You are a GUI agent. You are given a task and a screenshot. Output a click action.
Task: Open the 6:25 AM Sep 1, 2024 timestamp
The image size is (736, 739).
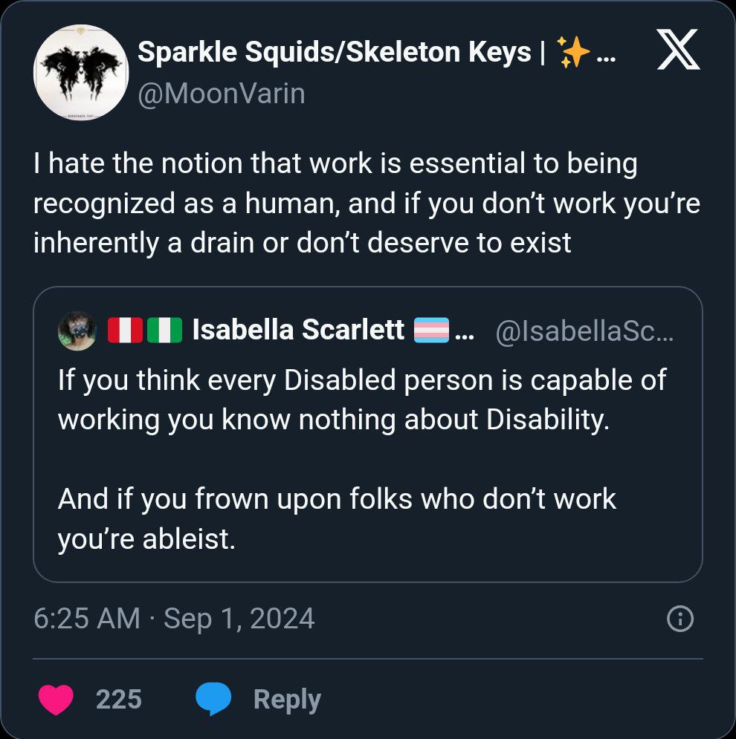point(174,619)
